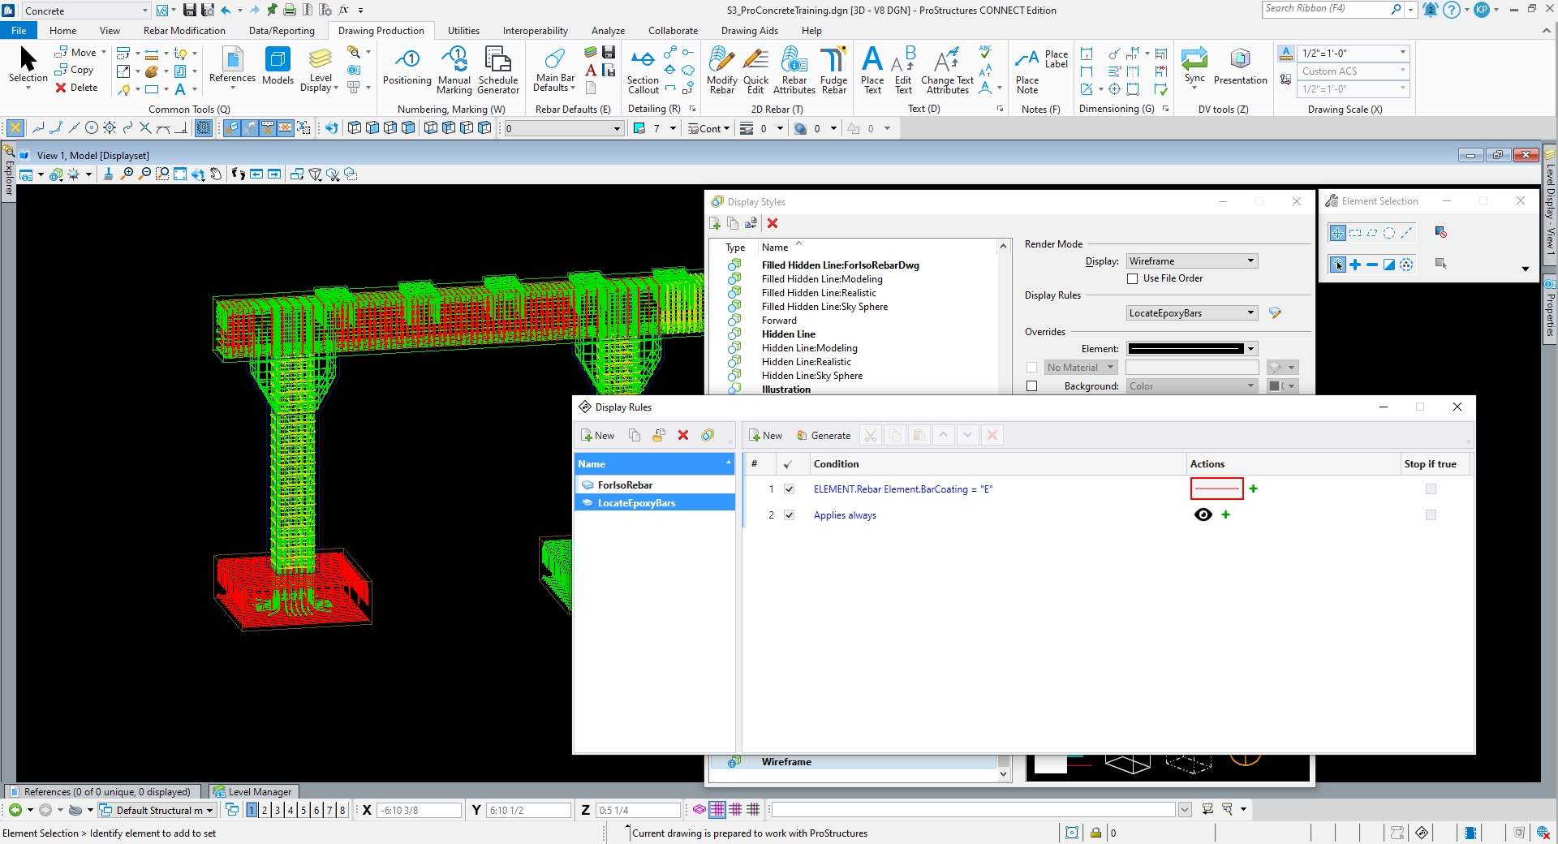Click New rule button beside Generate
Image resolution: width=1558 pixels, height=844 pixels.
tap(765, 436)
